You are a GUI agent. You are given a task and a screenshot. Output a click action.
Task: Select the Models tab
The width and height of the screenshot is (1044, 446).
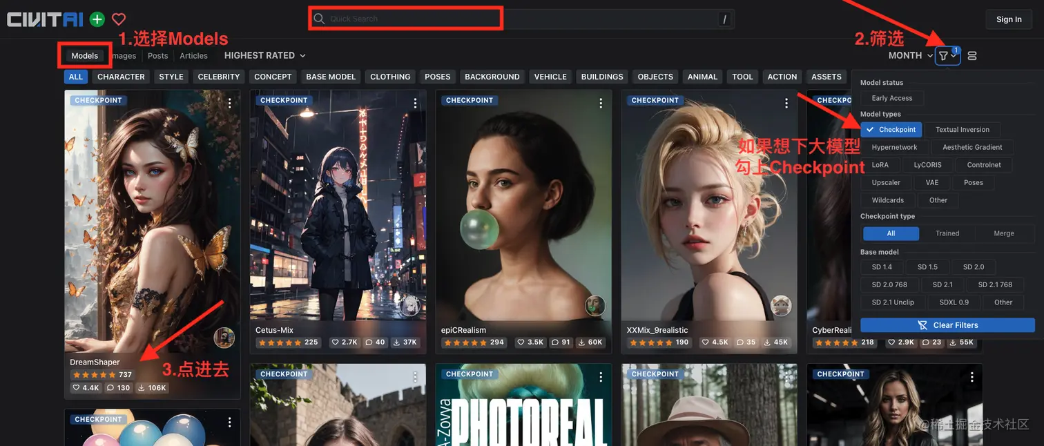click(x=85, y=56)
